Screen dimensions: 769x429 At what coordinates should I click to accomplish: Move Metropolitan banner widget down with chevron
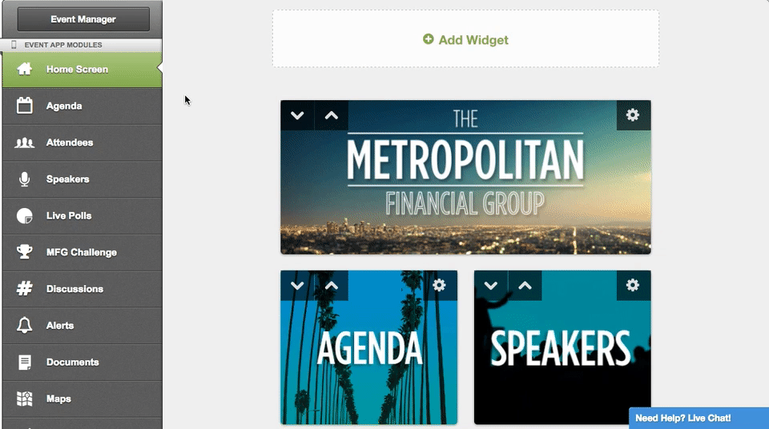[x=297, y=116]
